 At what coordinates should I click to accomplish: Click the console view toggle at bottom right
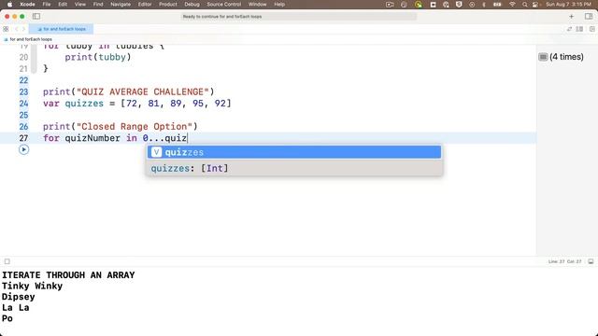coord(591,261)
